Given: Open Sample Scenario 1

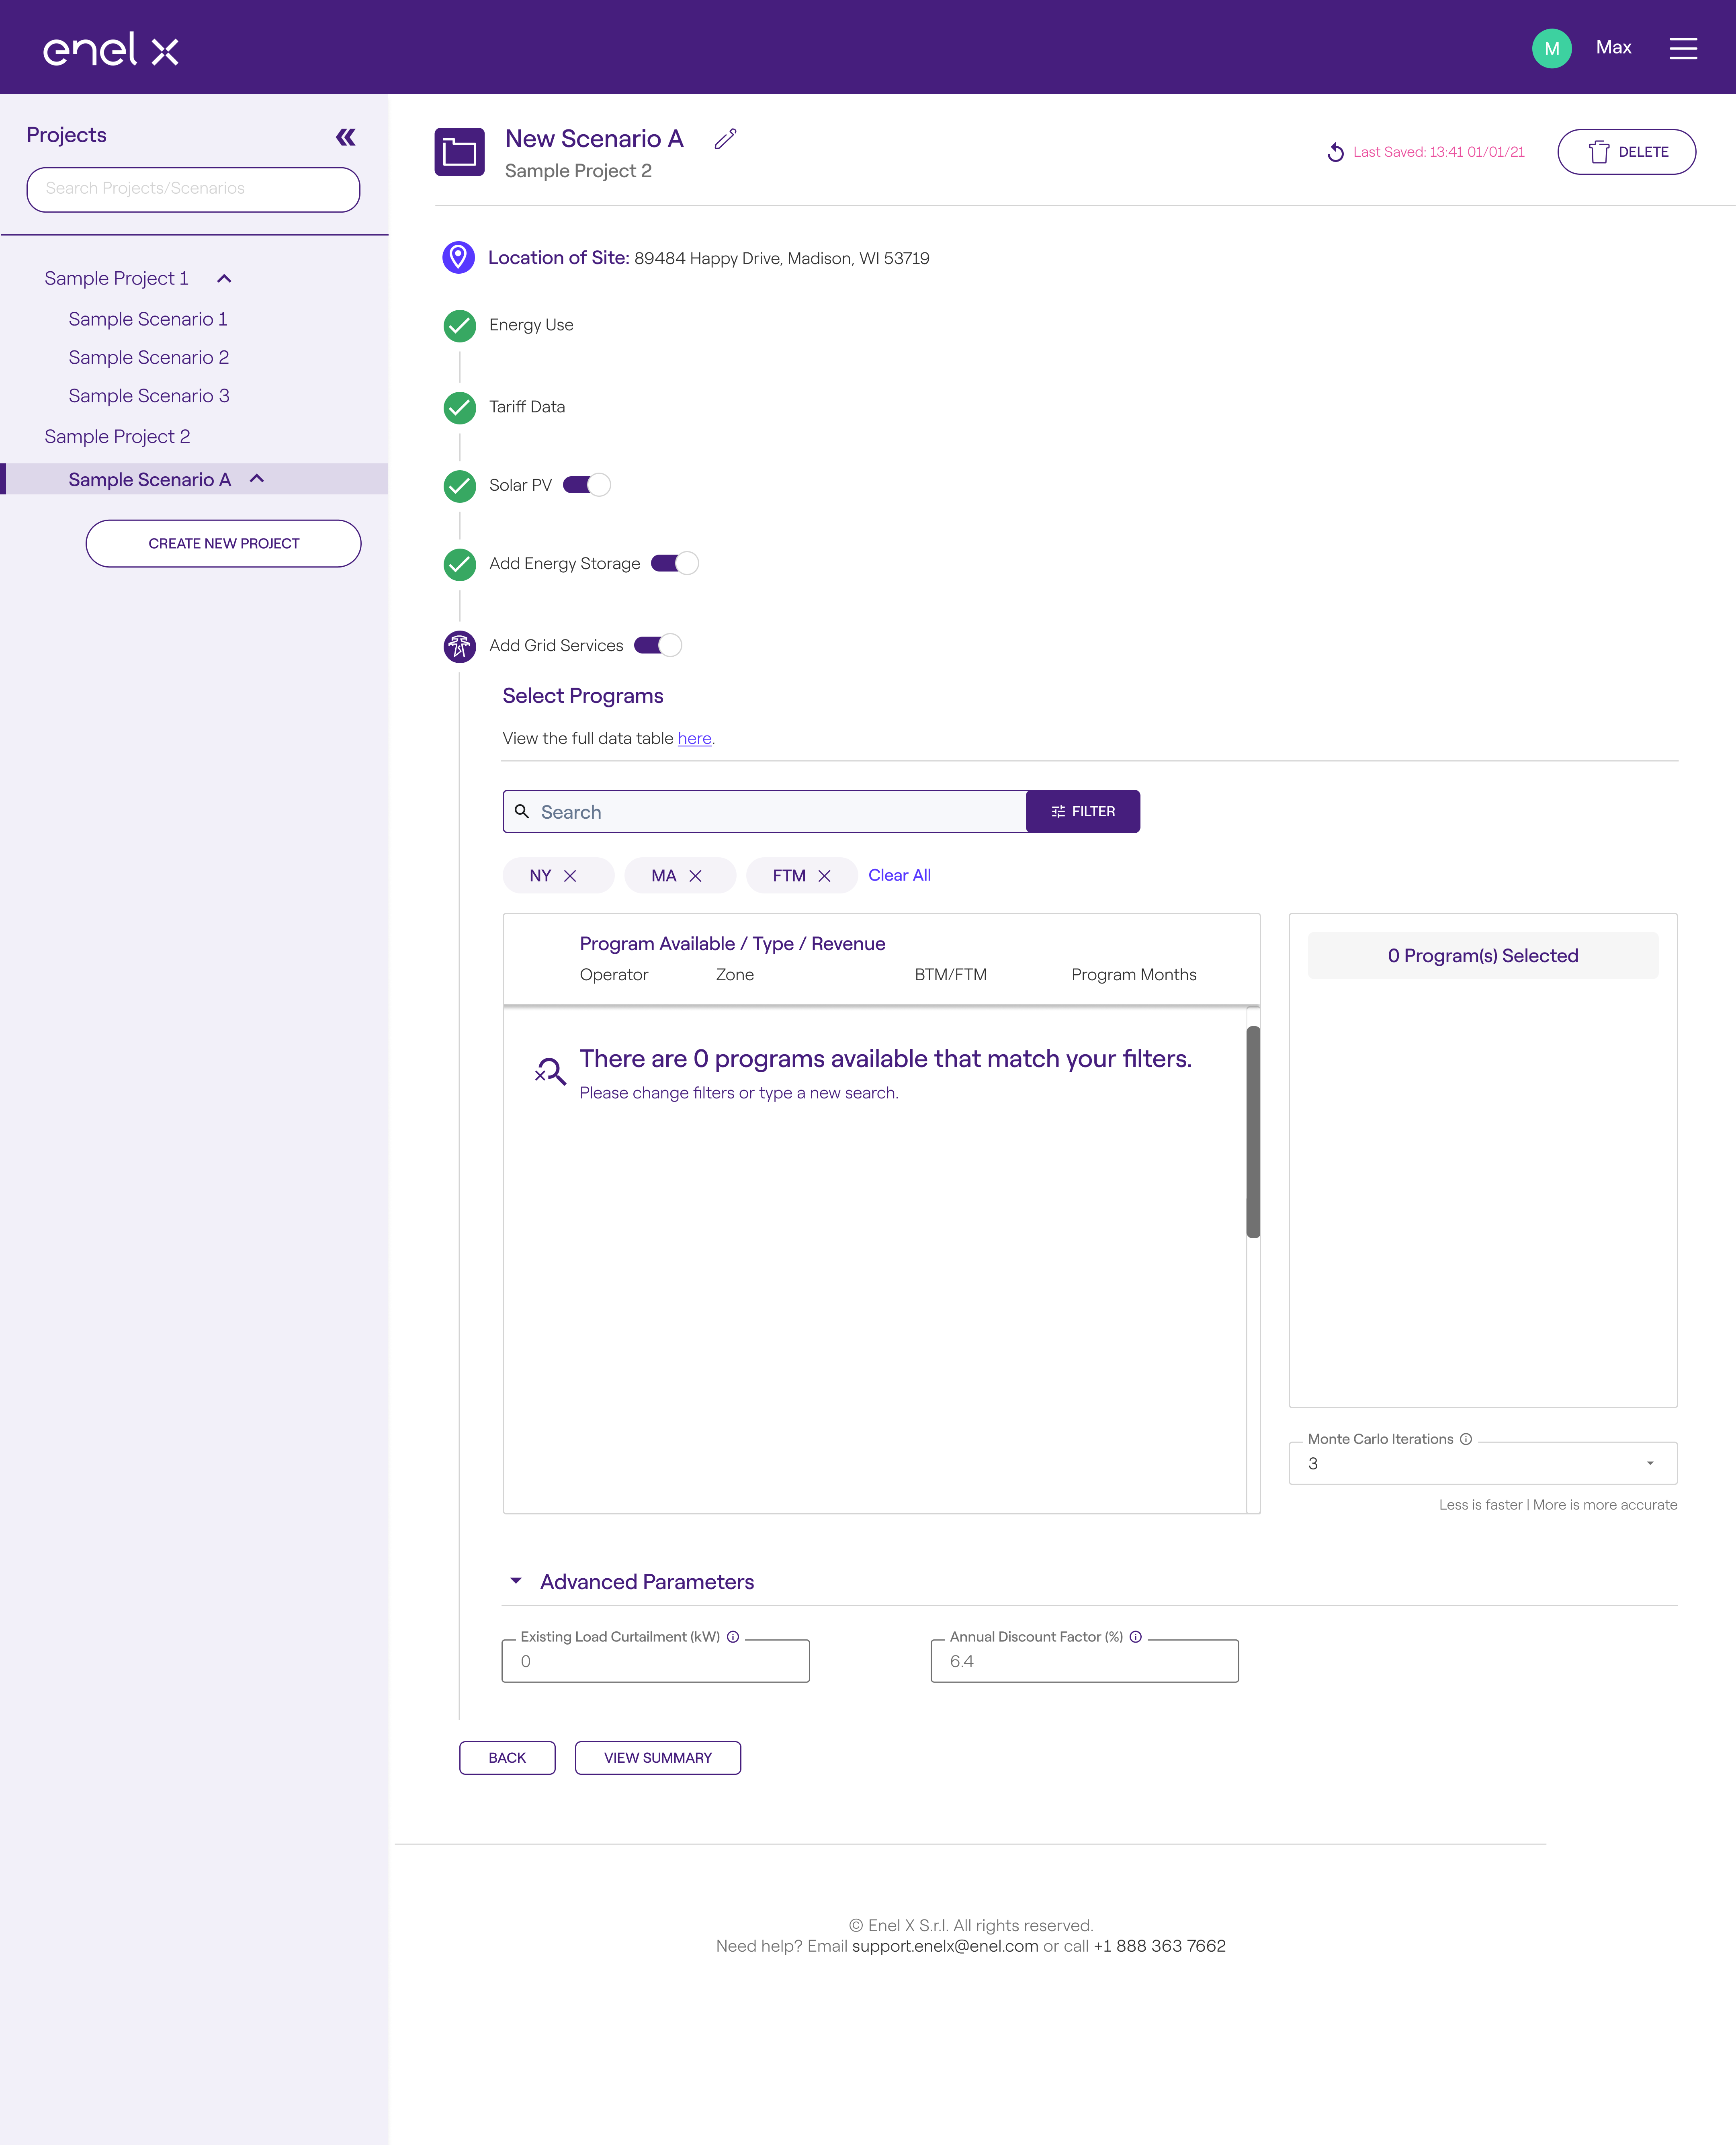Looking at the screenshot, I should 148,320.
